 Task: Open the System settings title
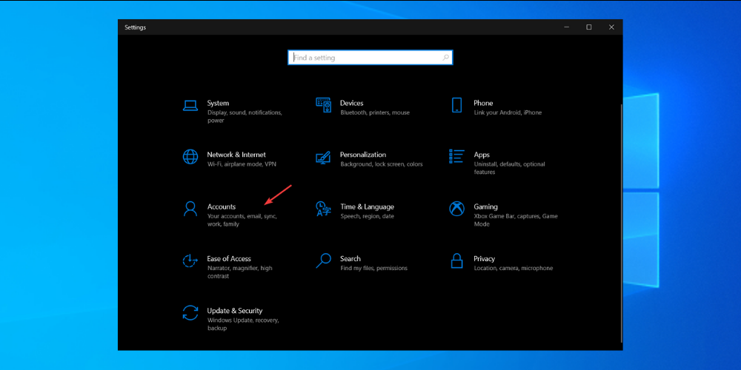point(218,103)
